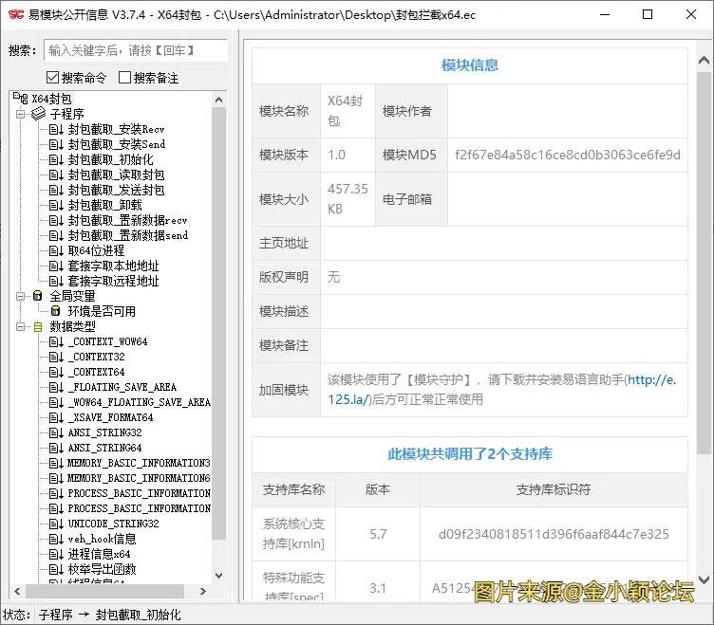Click the icon beside 封包截取_初始化

[x=56, y=159]
